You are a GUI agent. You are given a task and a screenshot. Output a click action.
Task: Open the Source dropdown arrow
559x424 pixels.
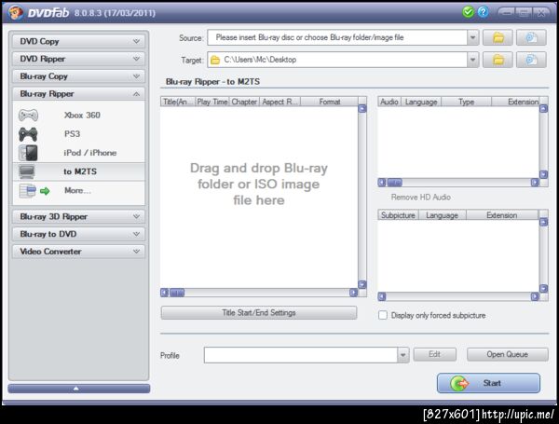(472, 37)
